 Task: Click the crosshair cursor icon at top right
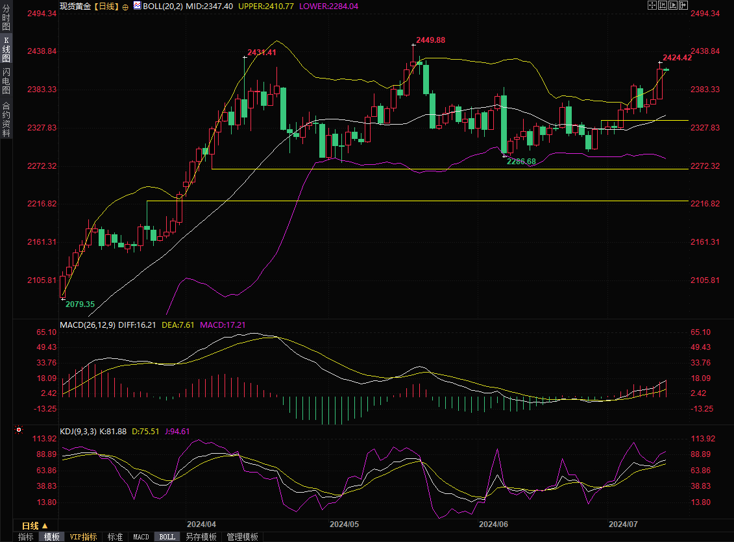(652, 5)
